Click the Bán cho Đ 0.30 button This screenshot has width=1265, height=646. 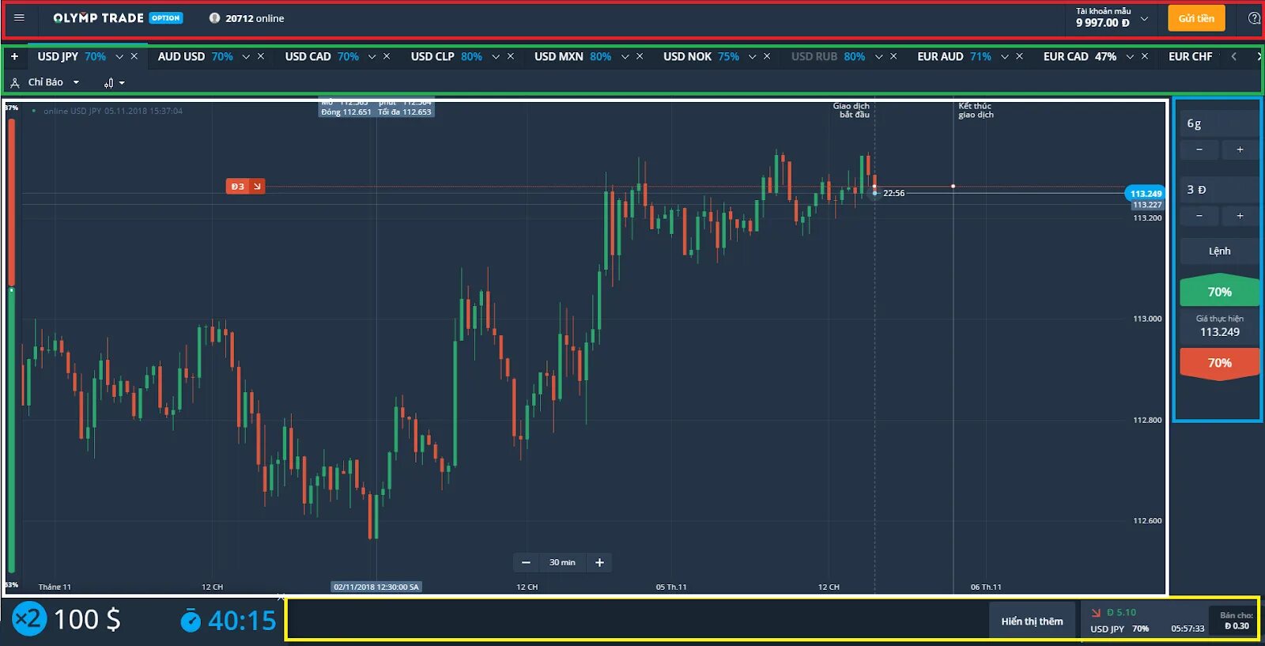1236,621
